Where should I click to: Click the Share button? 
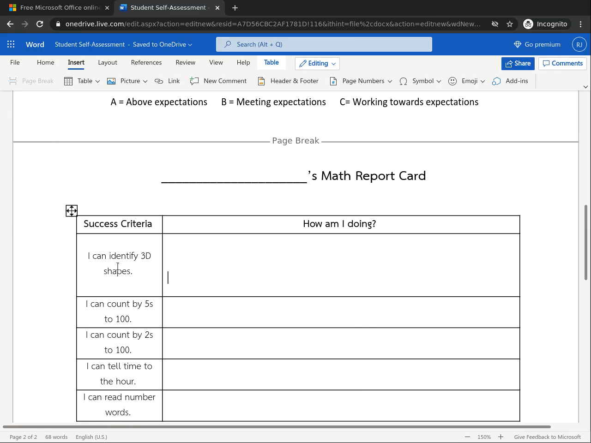[x=518, y=64]
